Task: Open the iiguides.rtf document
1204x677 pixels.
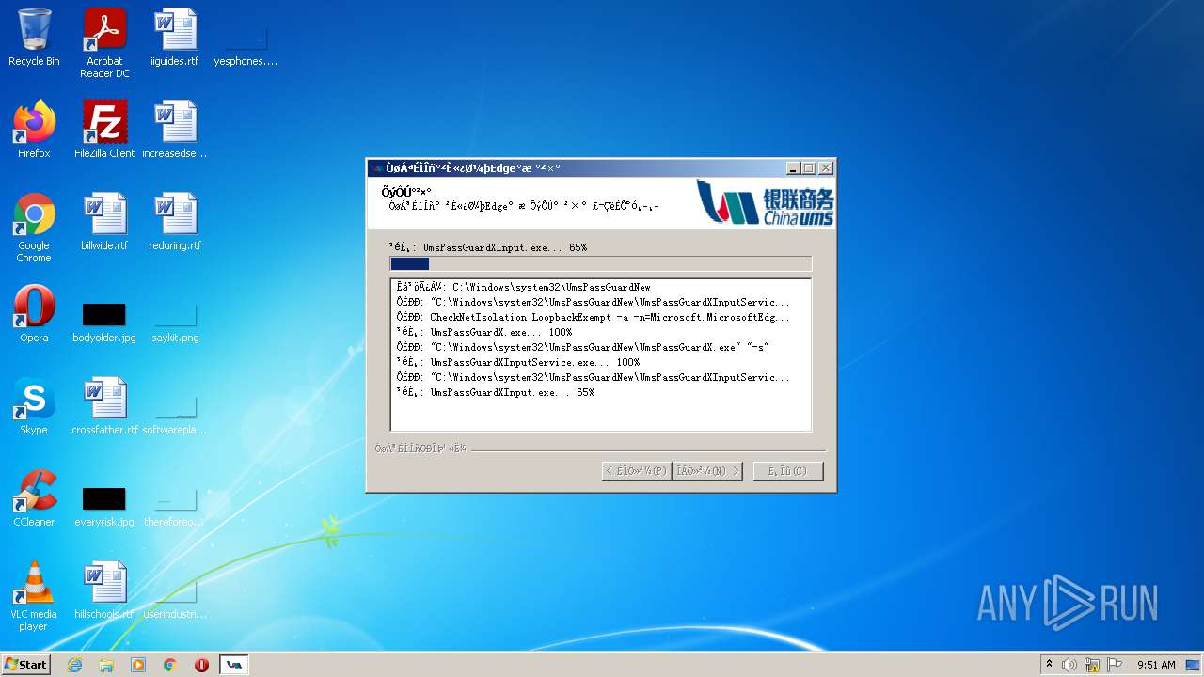Action: pos(175,38)
